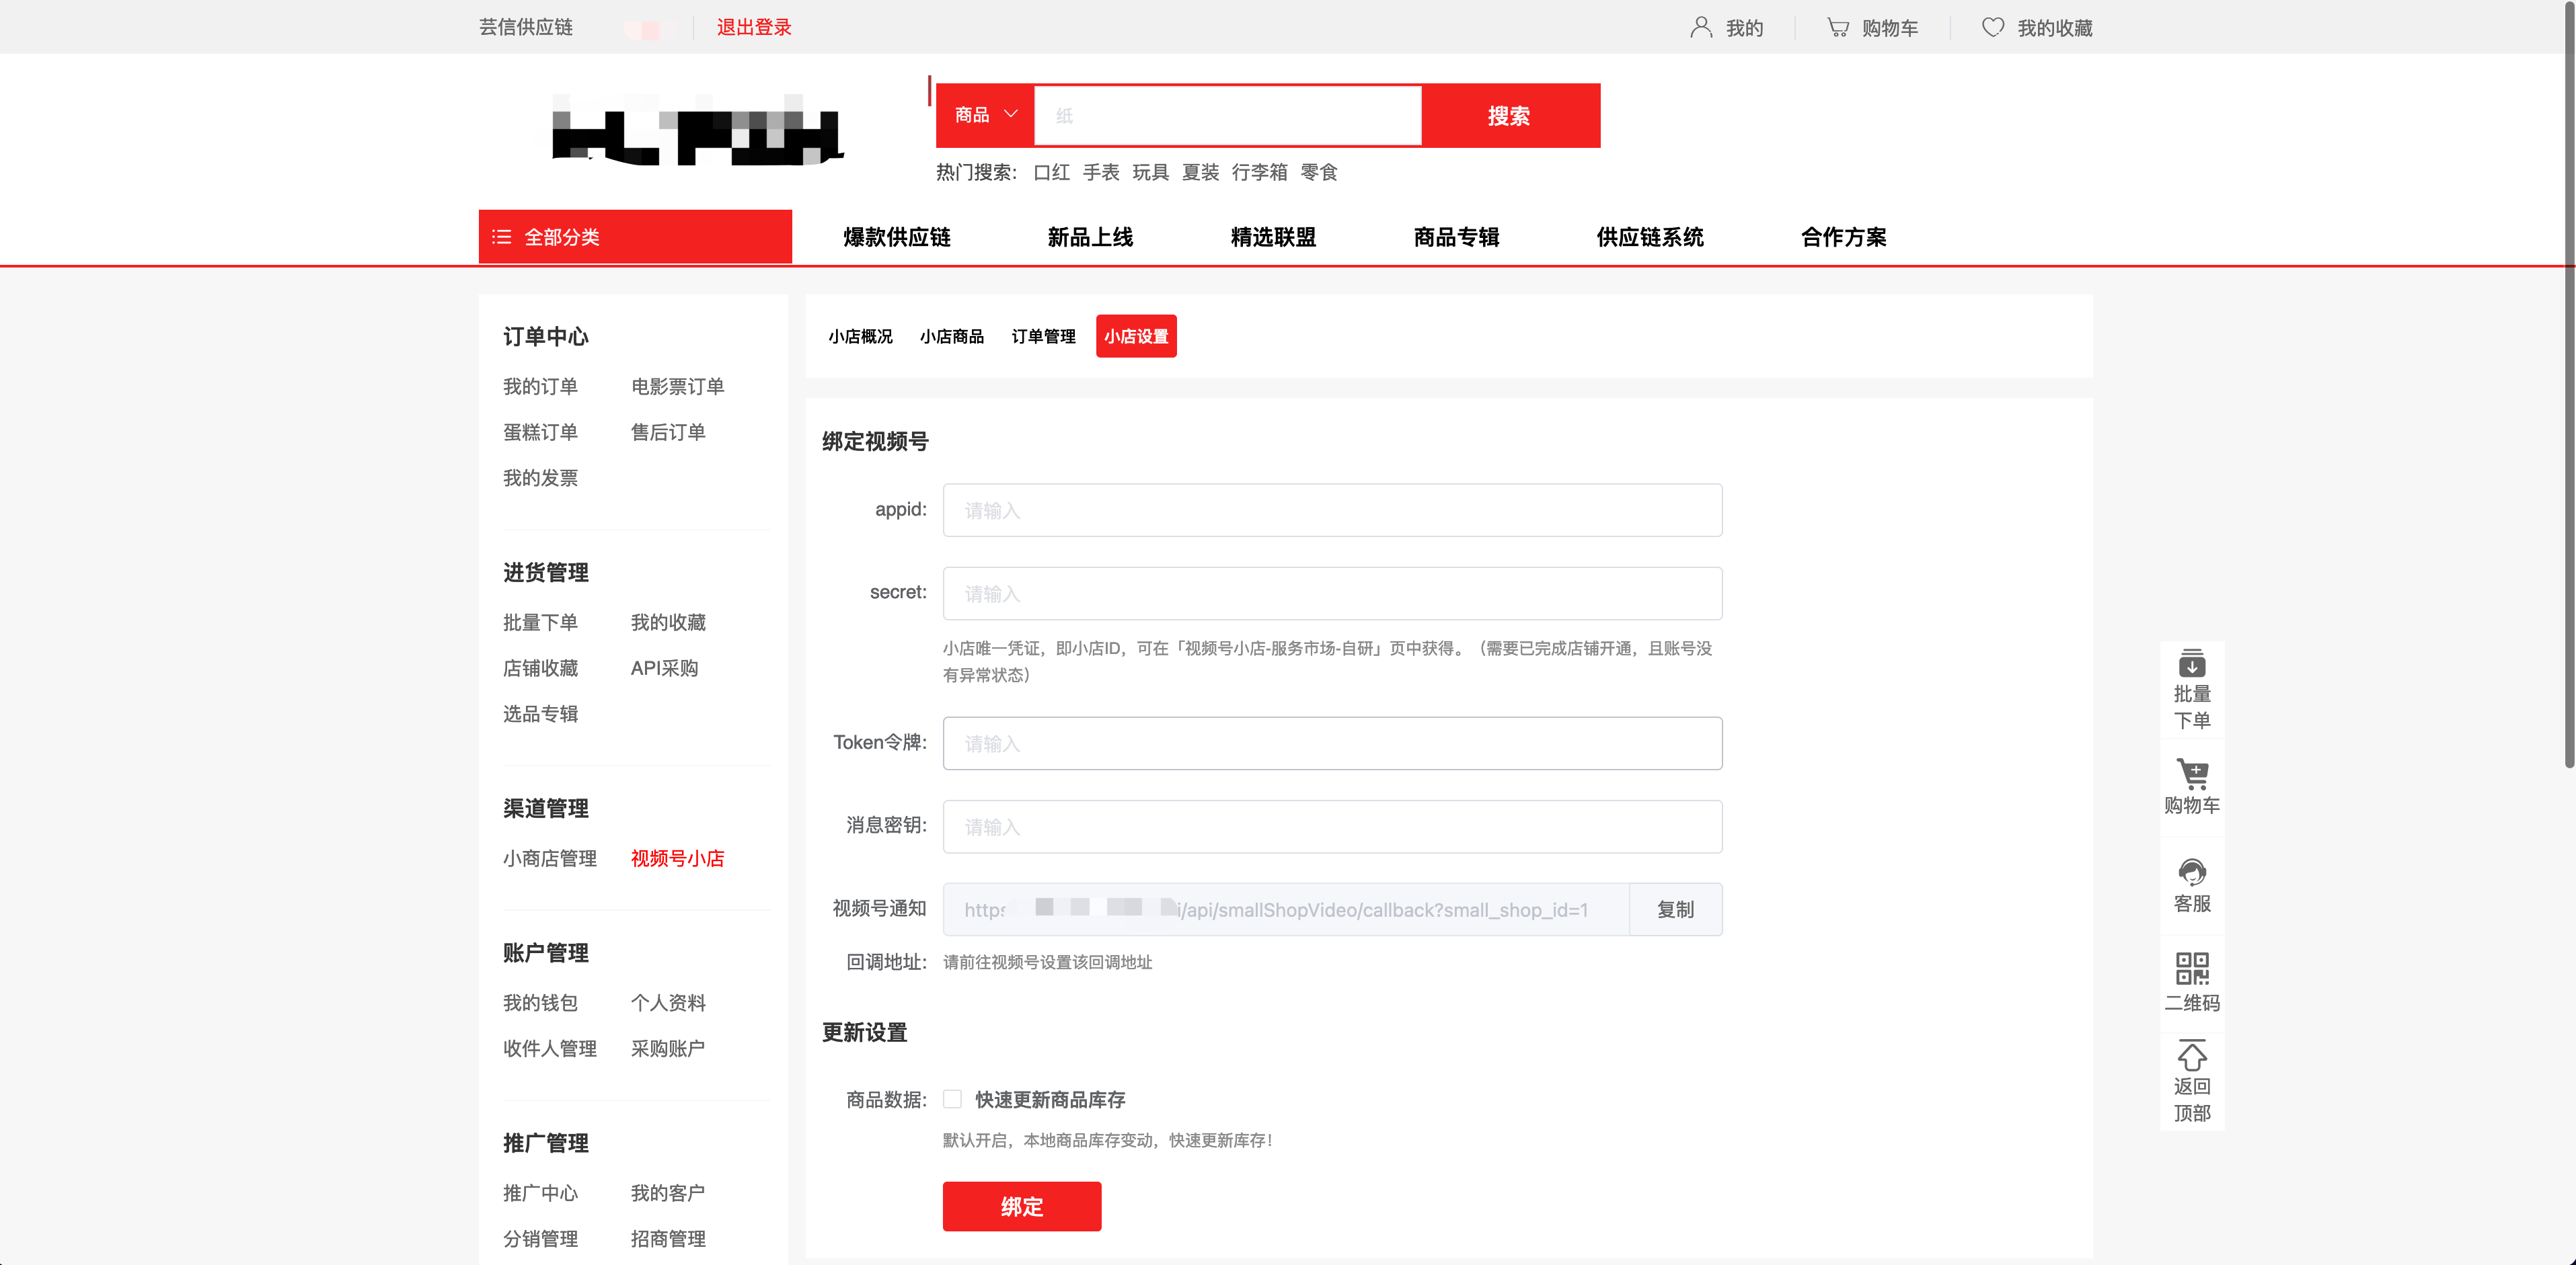The height and width of the screenshot is (1265, 2576).
Task: Switch to the 小店概况 tab
Action: 860,337
